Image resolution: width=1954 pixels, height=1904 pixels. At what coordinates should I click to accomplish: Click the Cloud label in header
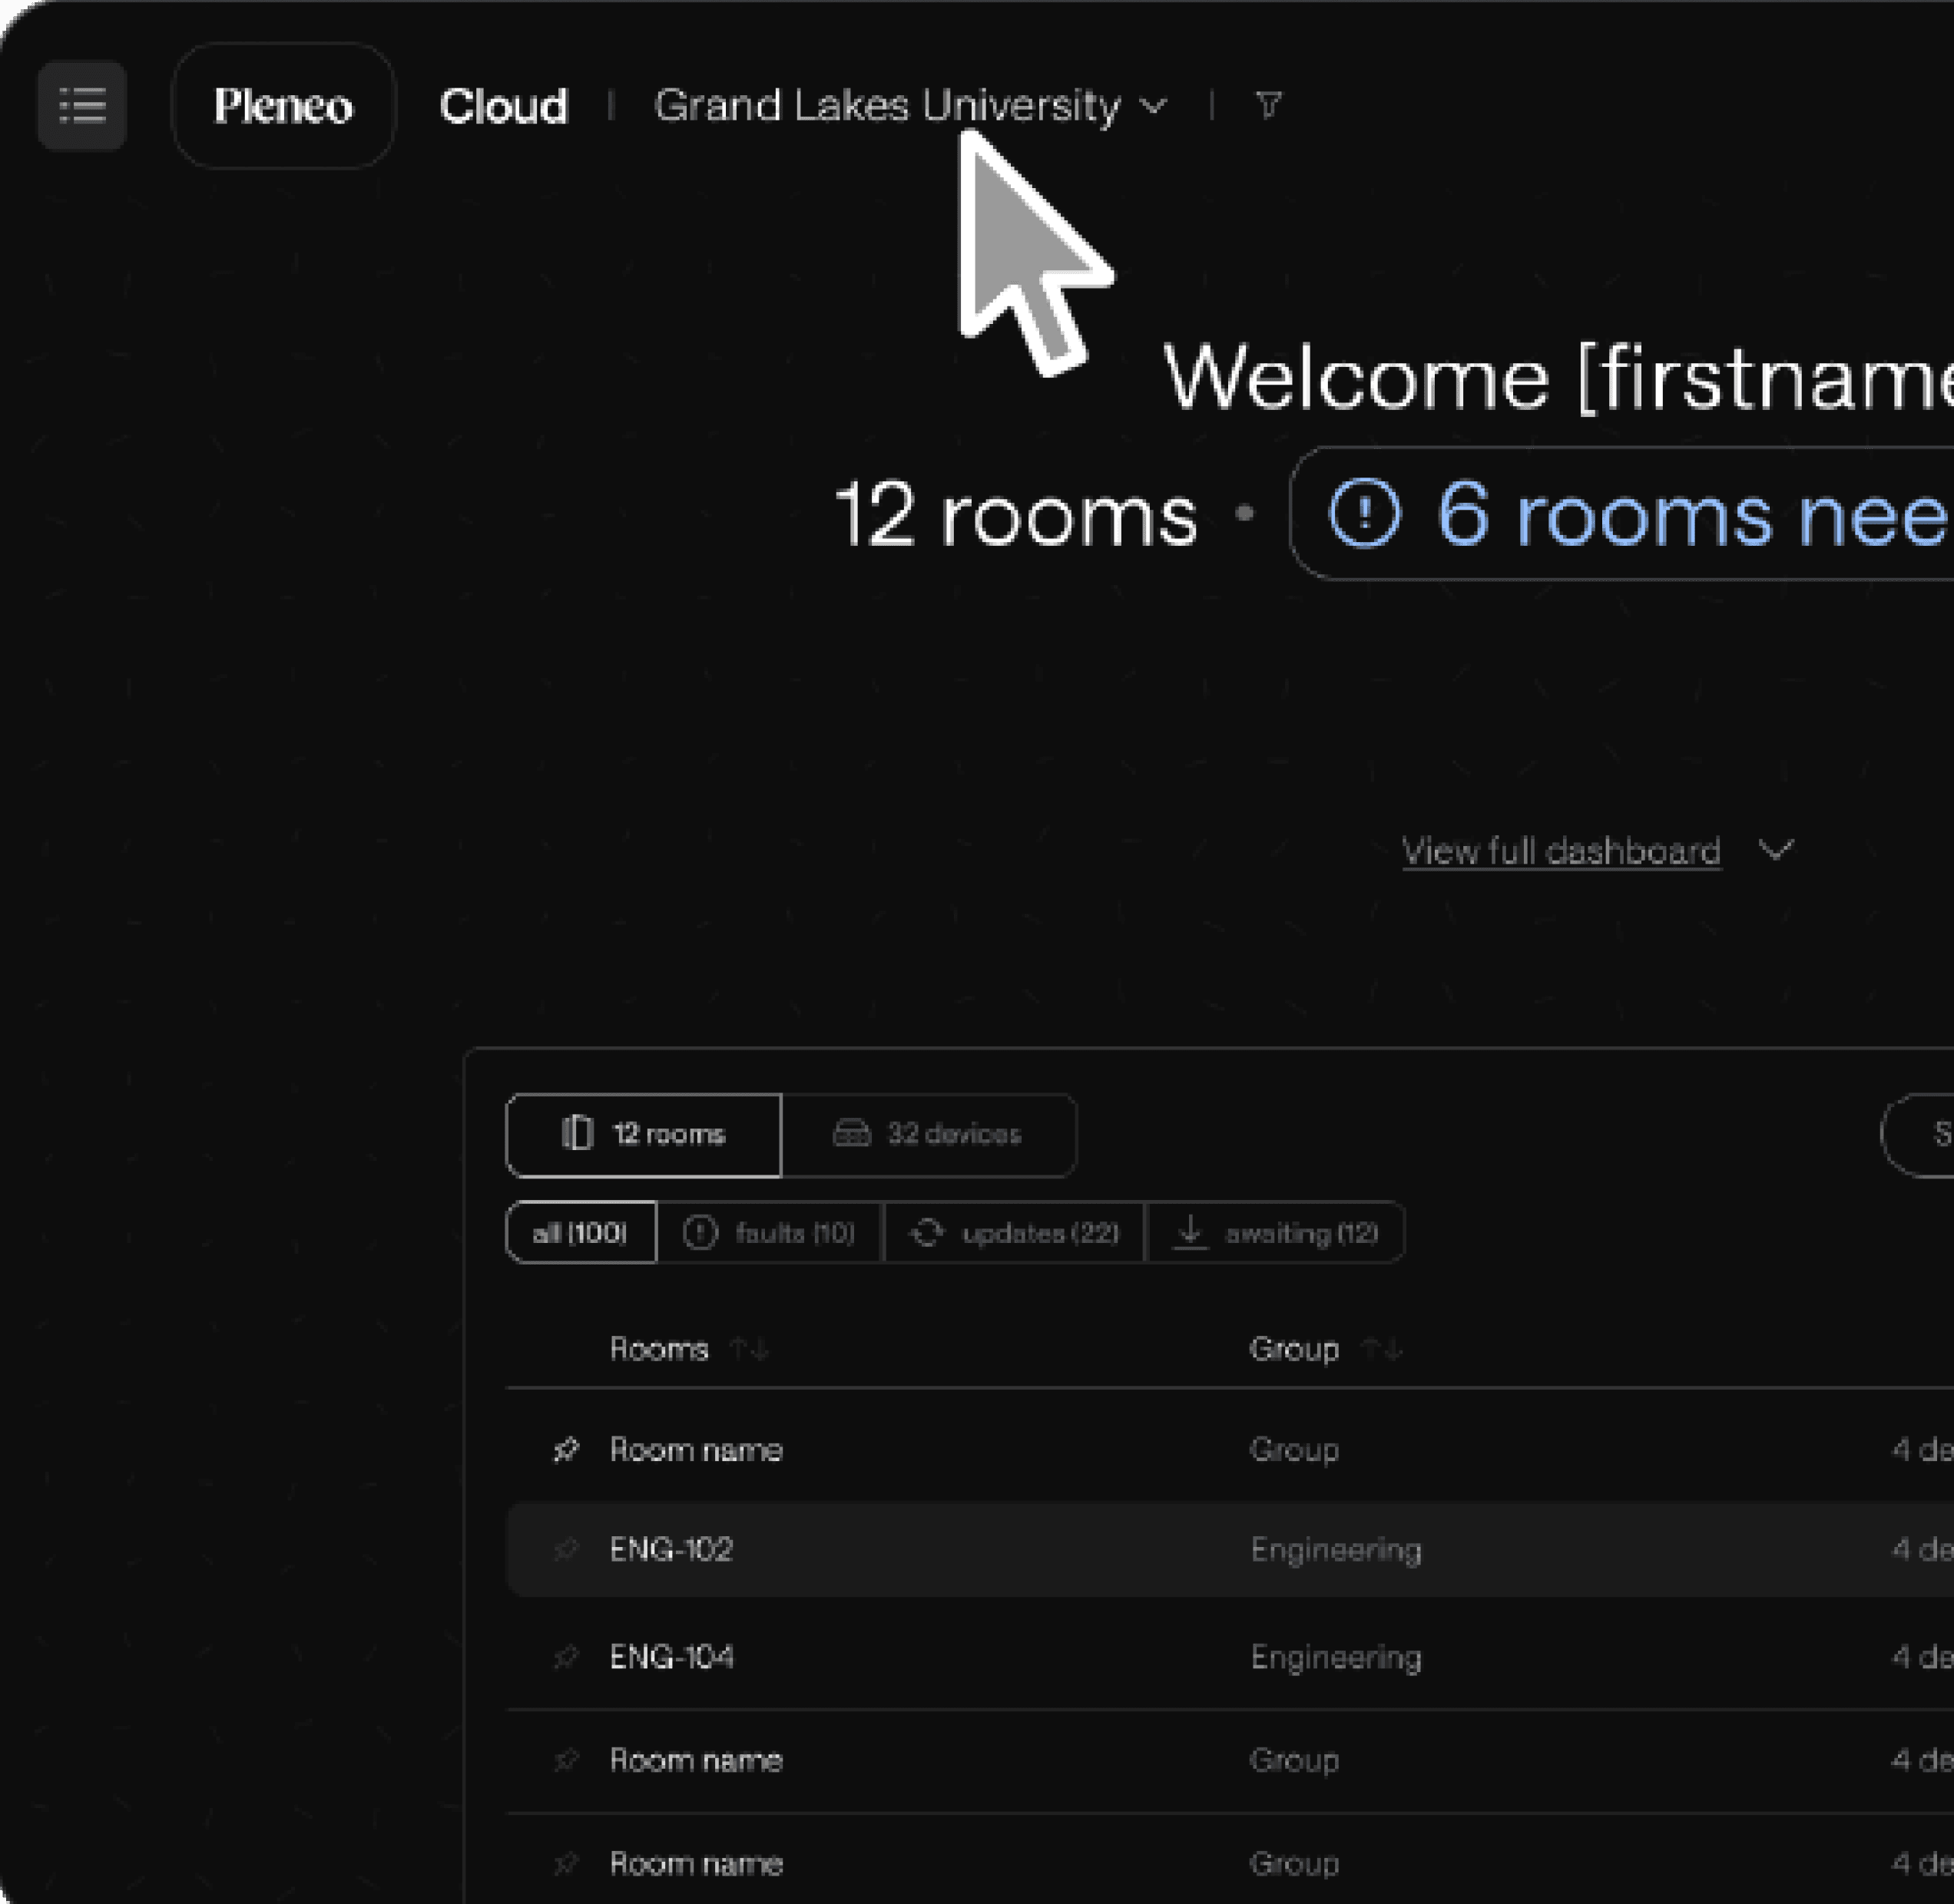503,105
